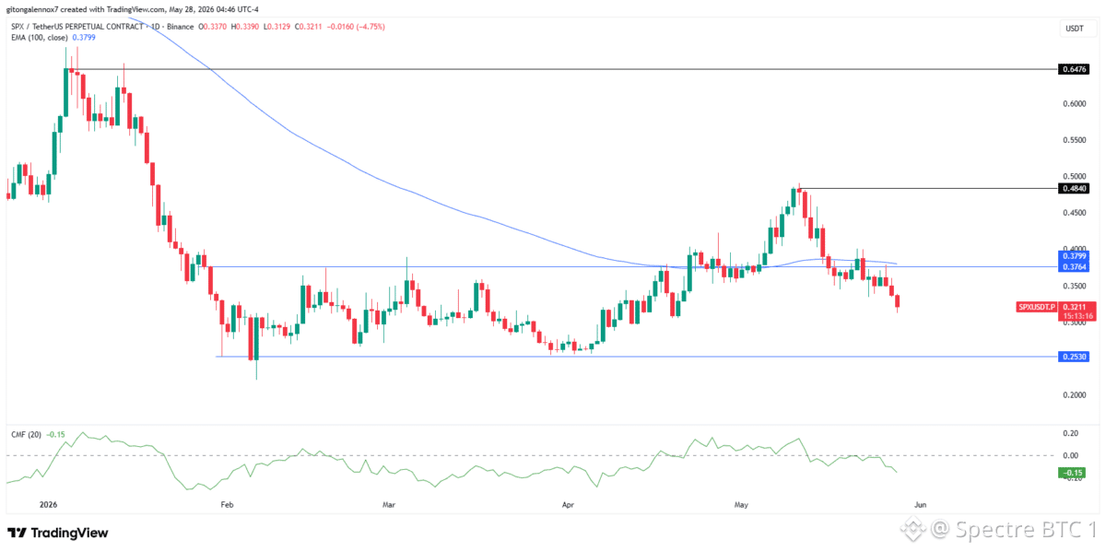Click the green -0.15 CMF value label
1106x552 pixels.
(1074, 473)
